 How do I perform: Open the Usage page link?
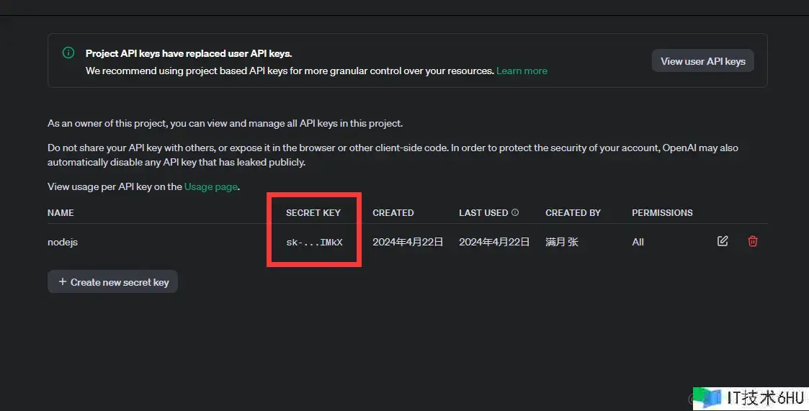pyautogui.click(x=211, y=186)
